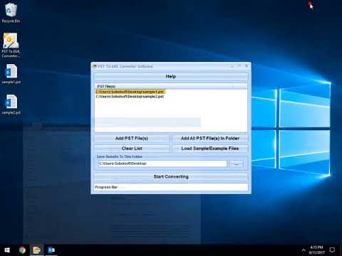The height and width of the screenshot is (256, 342).
Task: Click the taskbar clock and date
Action: pyautogui.click(x=317, y=250)
